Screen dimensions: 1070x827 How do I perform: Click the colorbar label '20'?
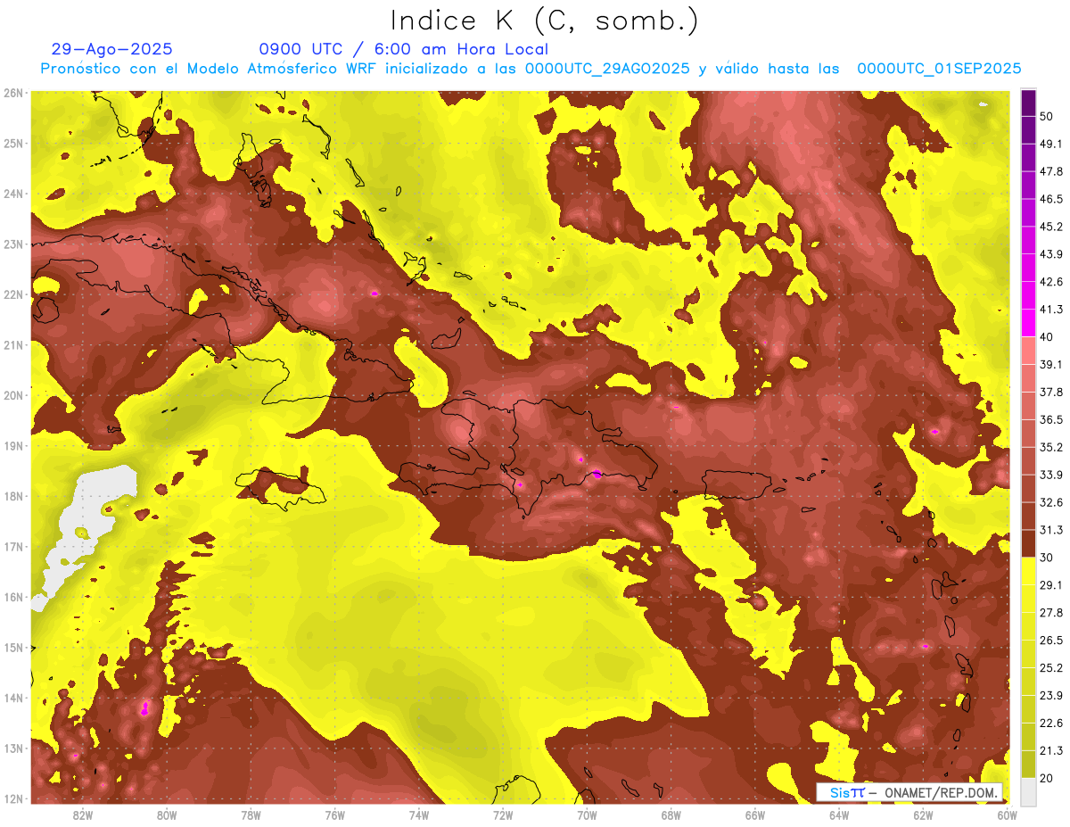point(1047,779)
